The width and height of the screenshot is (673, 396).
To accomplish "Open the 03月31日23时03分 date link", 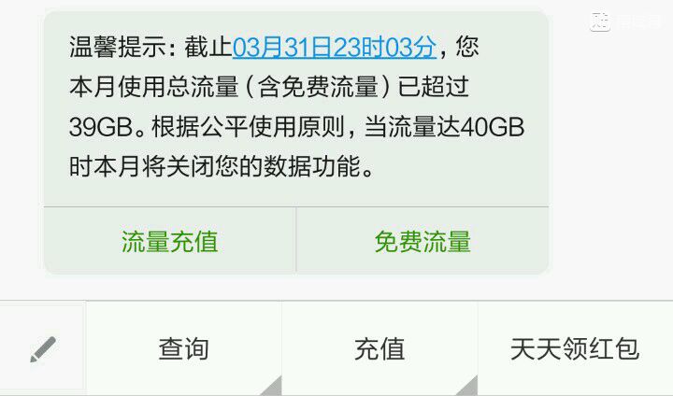I will [335, 47].
